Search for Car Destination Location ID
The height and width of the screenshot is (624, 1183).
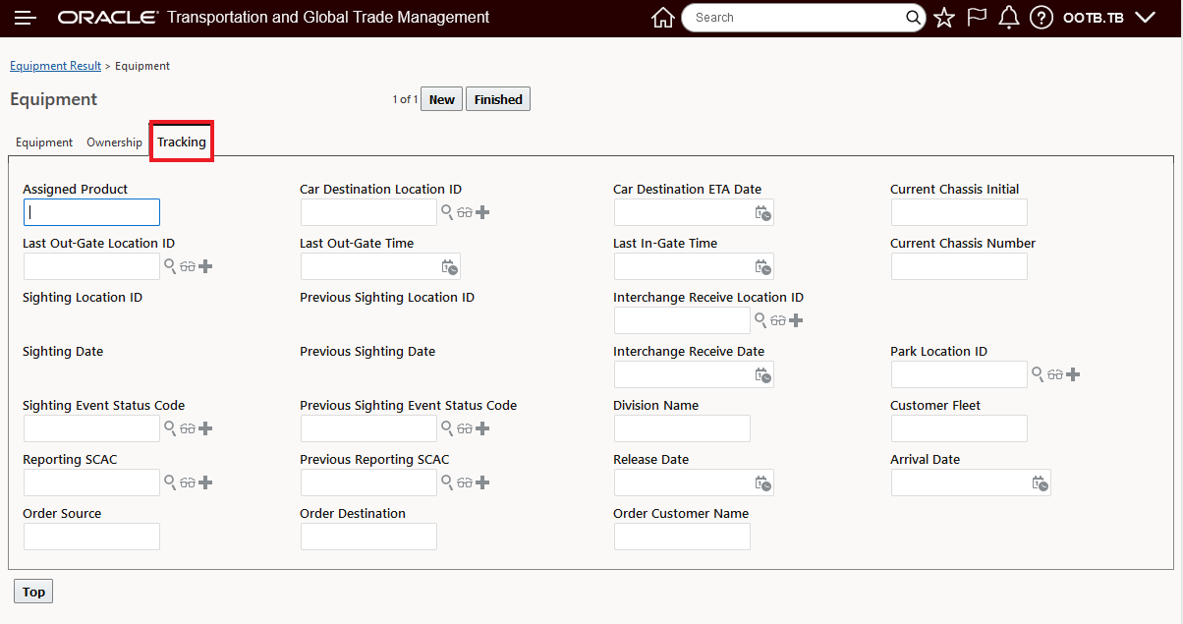pyautogui.click(x=446, y=212)
